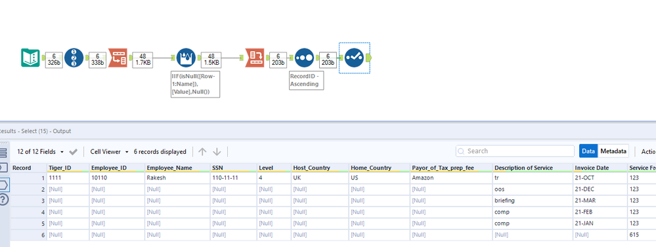Open the Cell Viewer dropdown
The height and width of the screenshot is (247, 656).
click(x=109, y=152)
